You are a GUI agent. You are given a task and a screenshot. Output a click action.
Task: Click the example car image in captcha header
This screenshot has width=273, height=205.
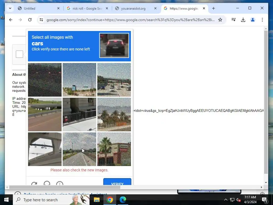coord(114,45)
